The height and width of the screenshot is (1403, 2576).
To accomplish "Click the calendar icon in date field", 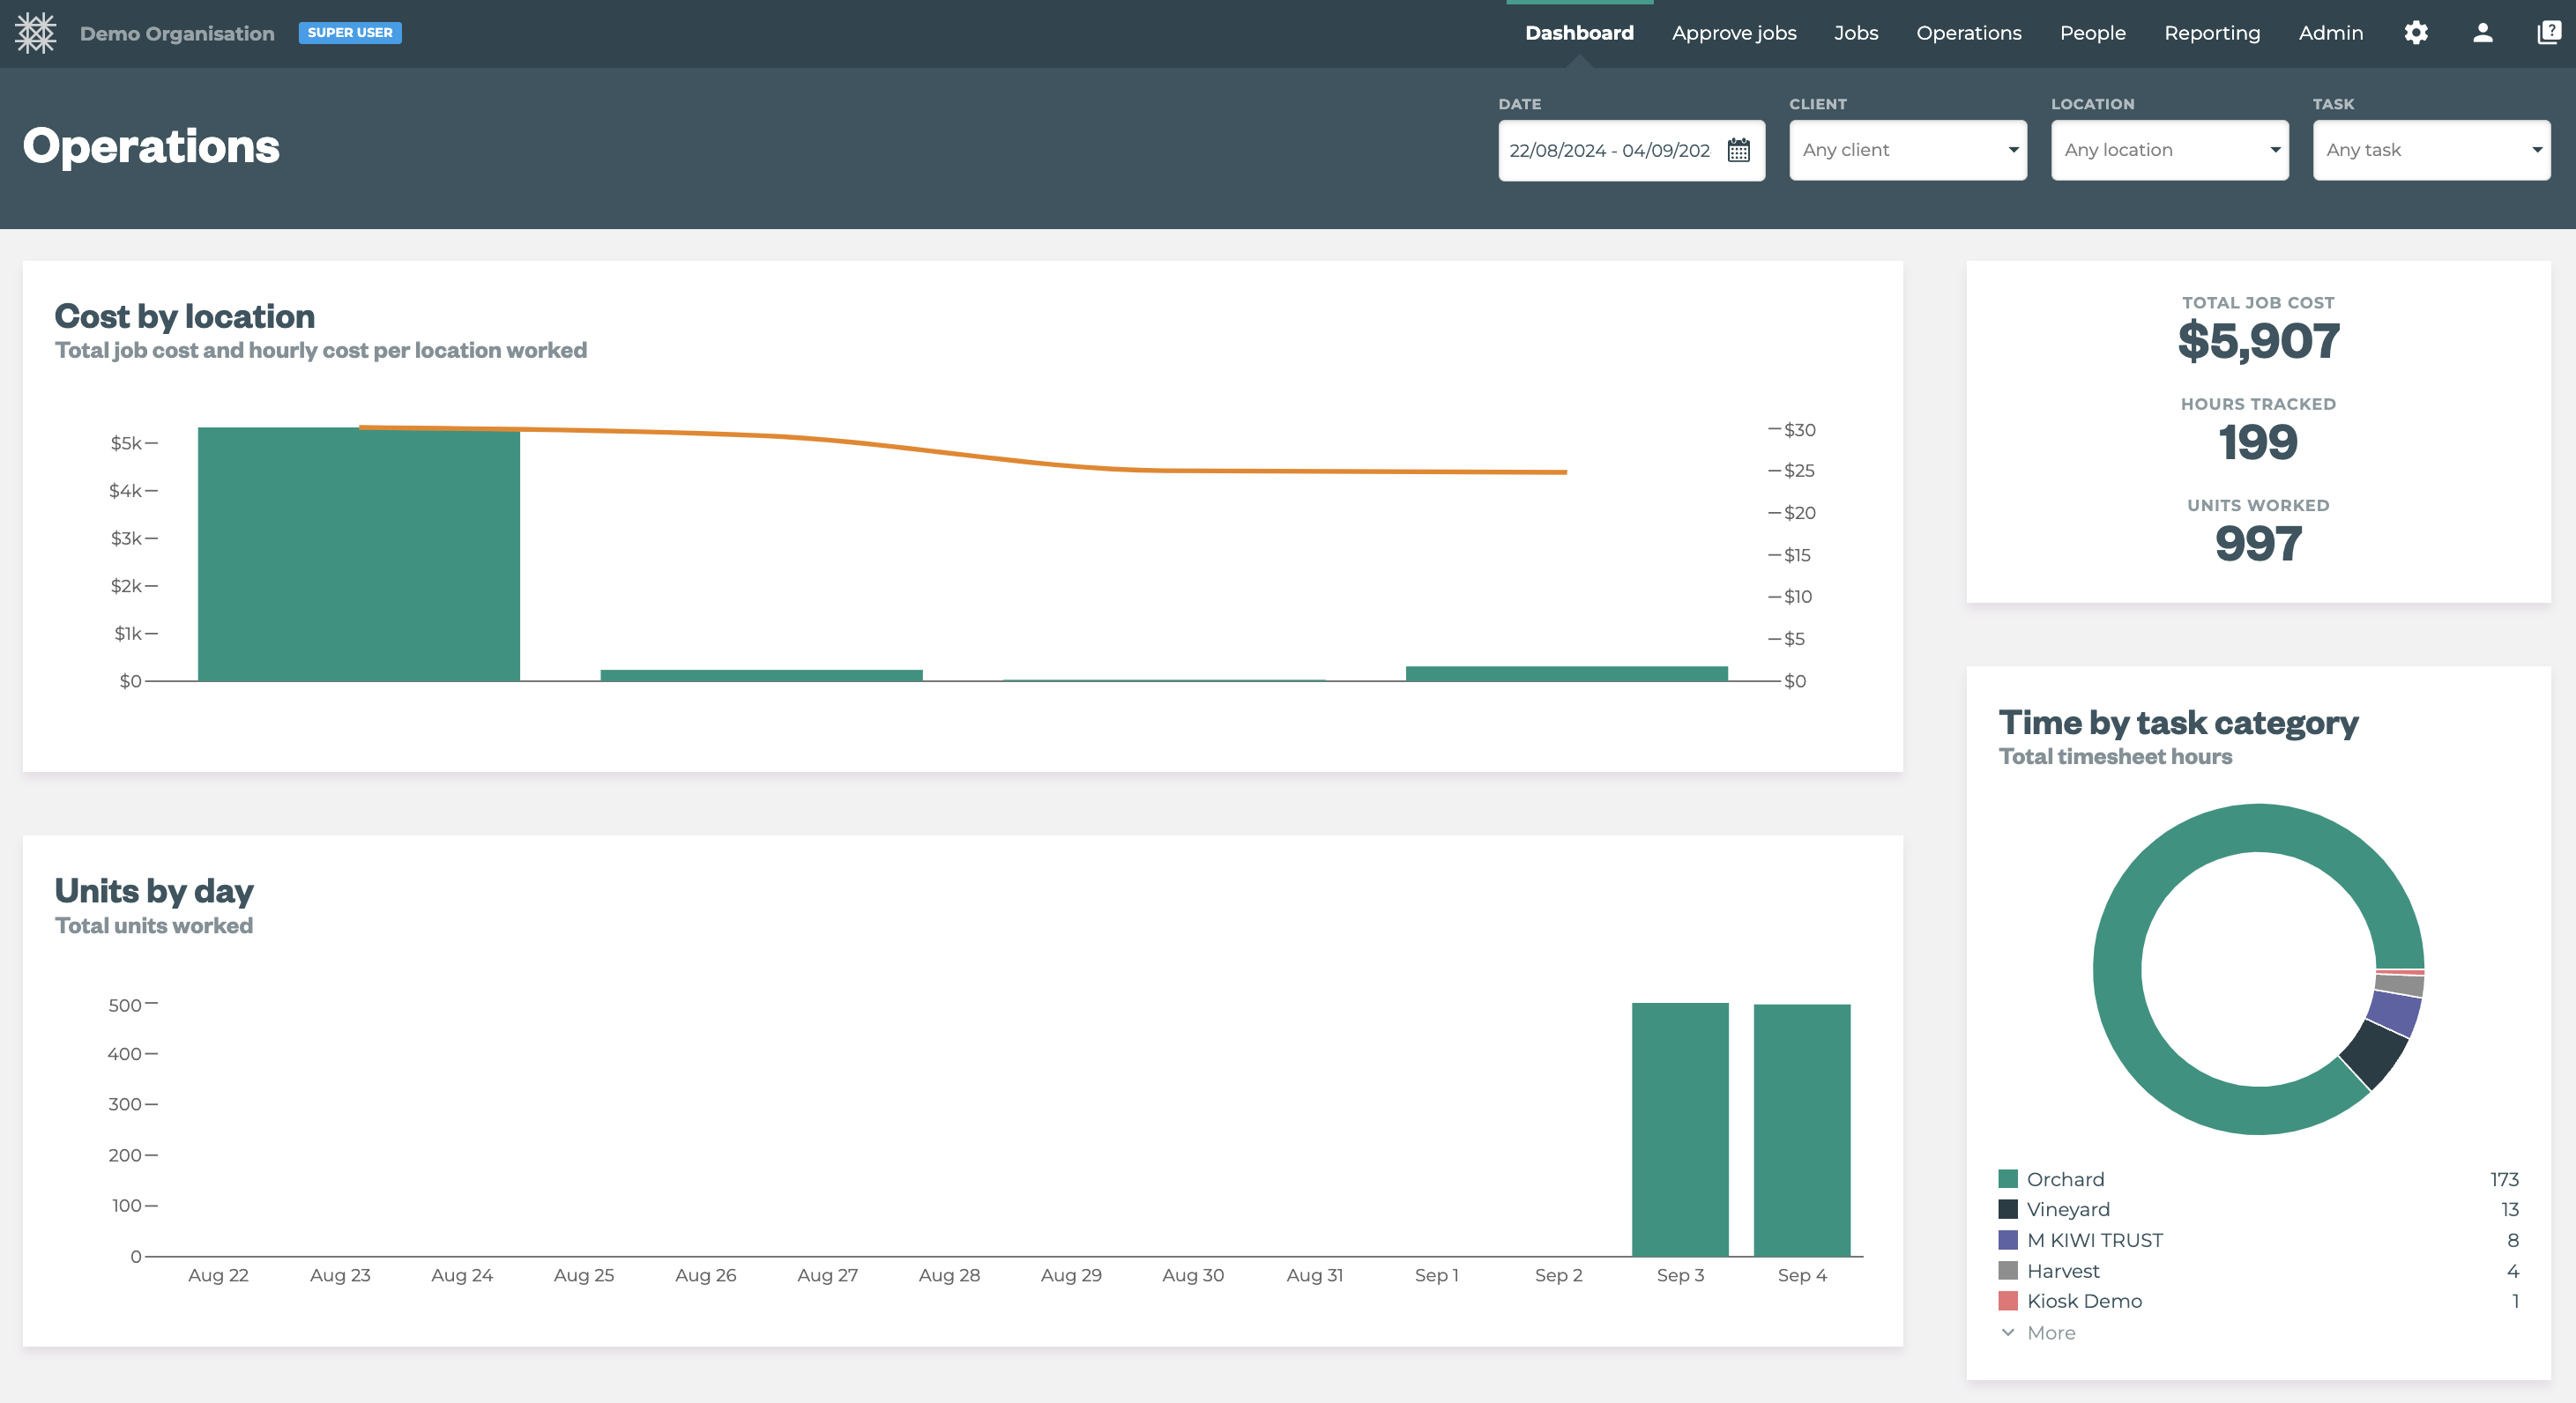I will point(1739,150).
